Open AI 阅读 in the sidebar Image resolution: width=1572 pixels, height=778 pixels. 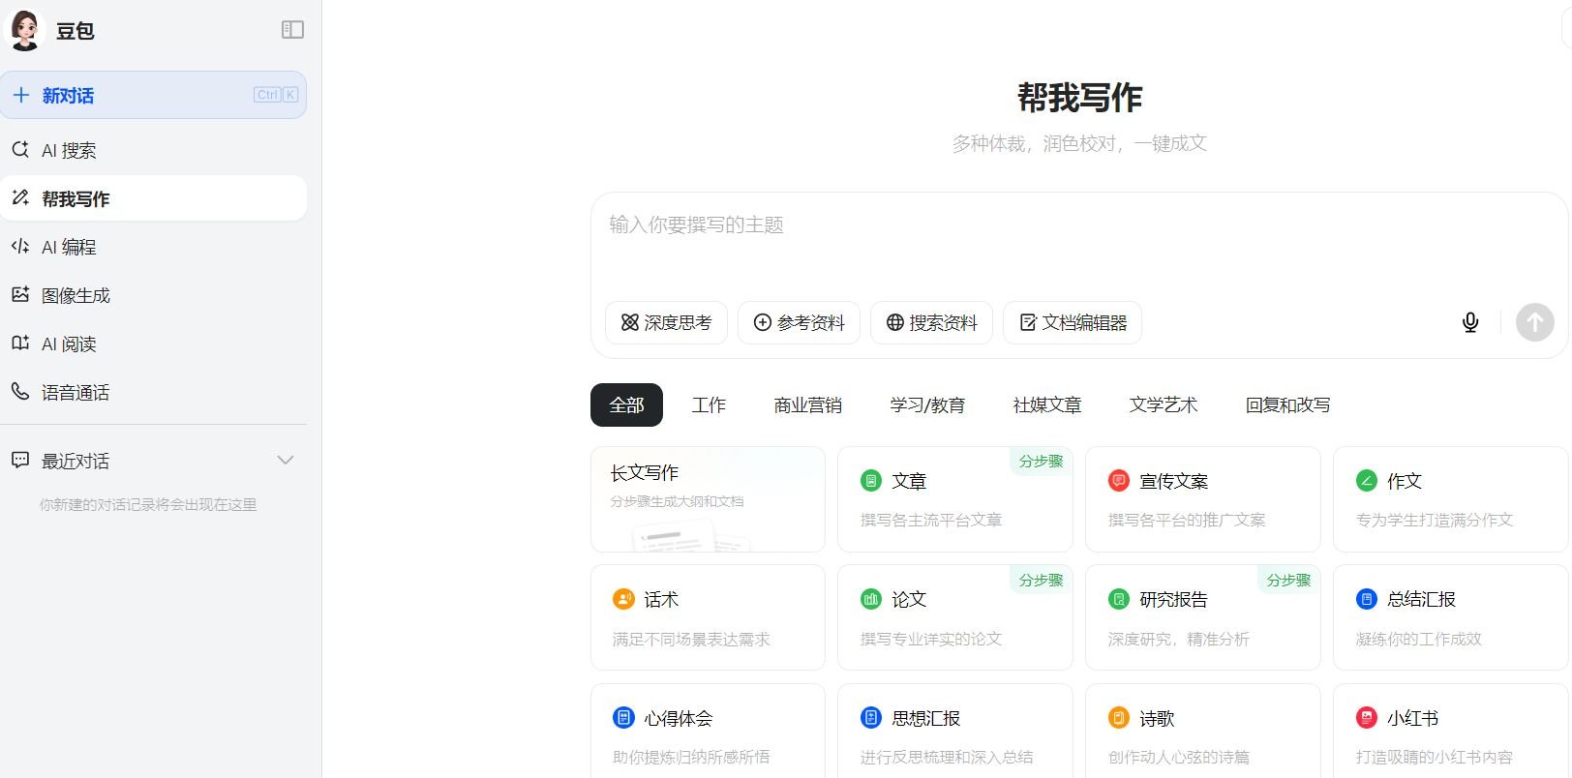pos(68,344)
